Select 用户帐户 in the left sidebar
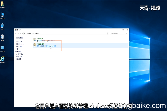This screenshot has width=167, height=111. tap(18, 52)
